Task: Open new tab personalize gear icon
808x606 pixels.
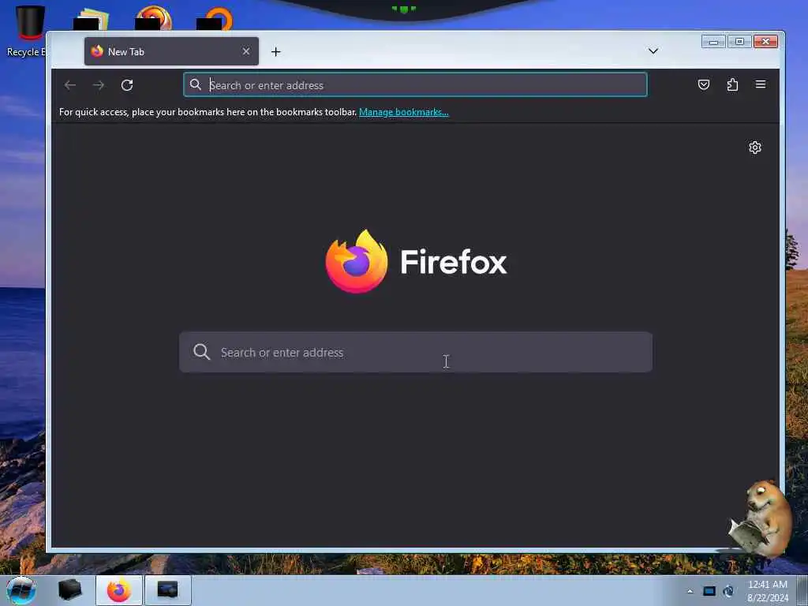Action: (x=755, y=148)
